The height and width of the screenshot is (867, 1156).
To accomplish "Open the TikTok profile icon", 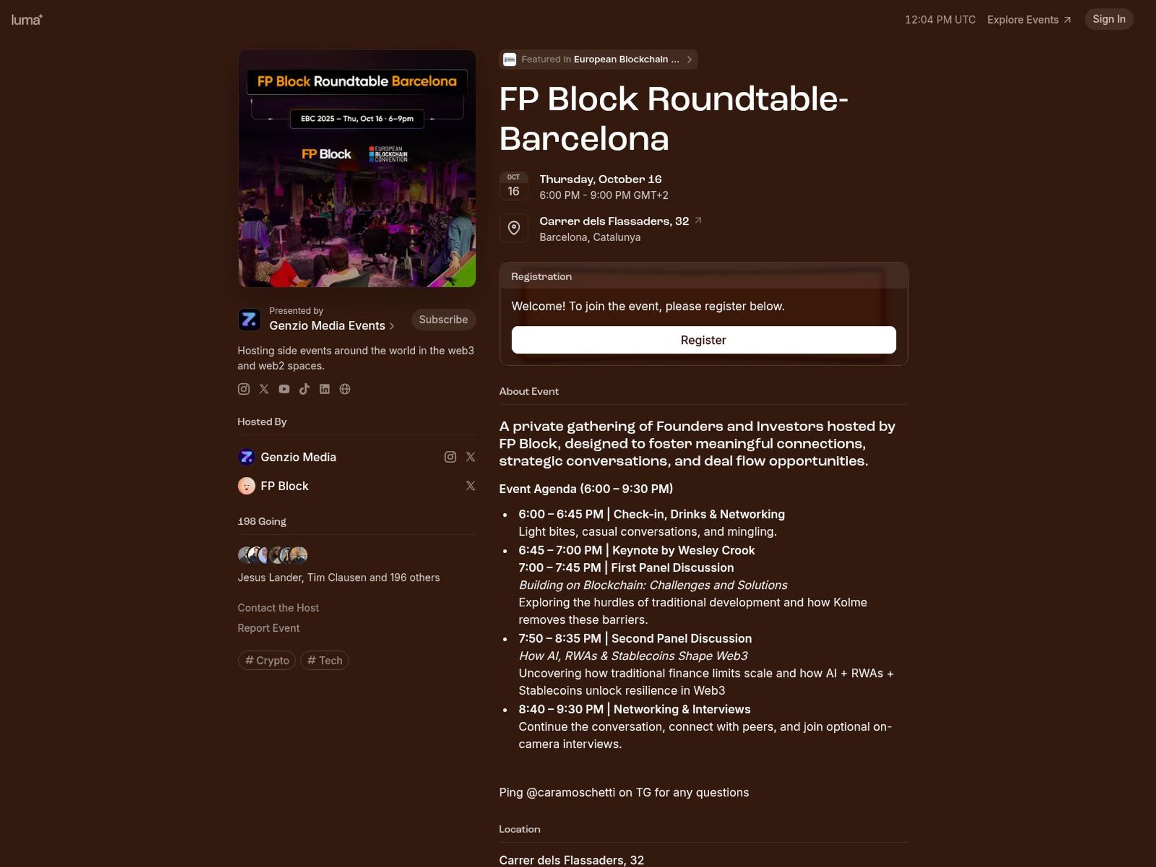I will tap(304, 389).
